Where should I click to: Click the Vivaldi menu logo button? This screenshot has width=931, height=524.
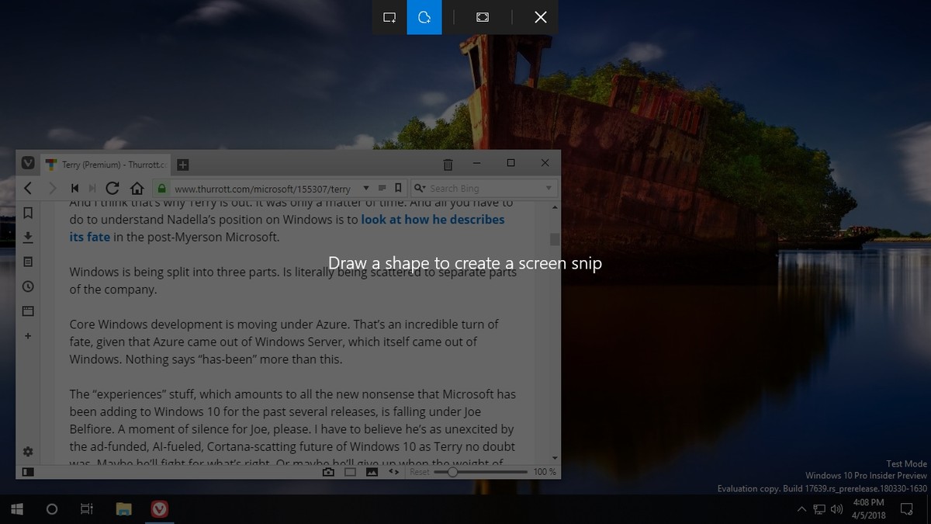point(28,164)
